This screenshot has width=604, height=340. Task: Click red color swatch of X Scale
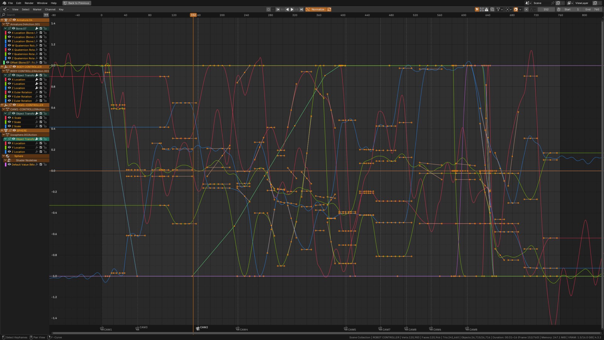[x=6, y=118]
